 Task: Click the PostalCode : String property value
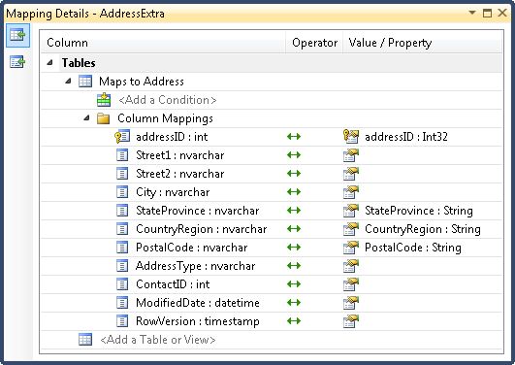413,248
